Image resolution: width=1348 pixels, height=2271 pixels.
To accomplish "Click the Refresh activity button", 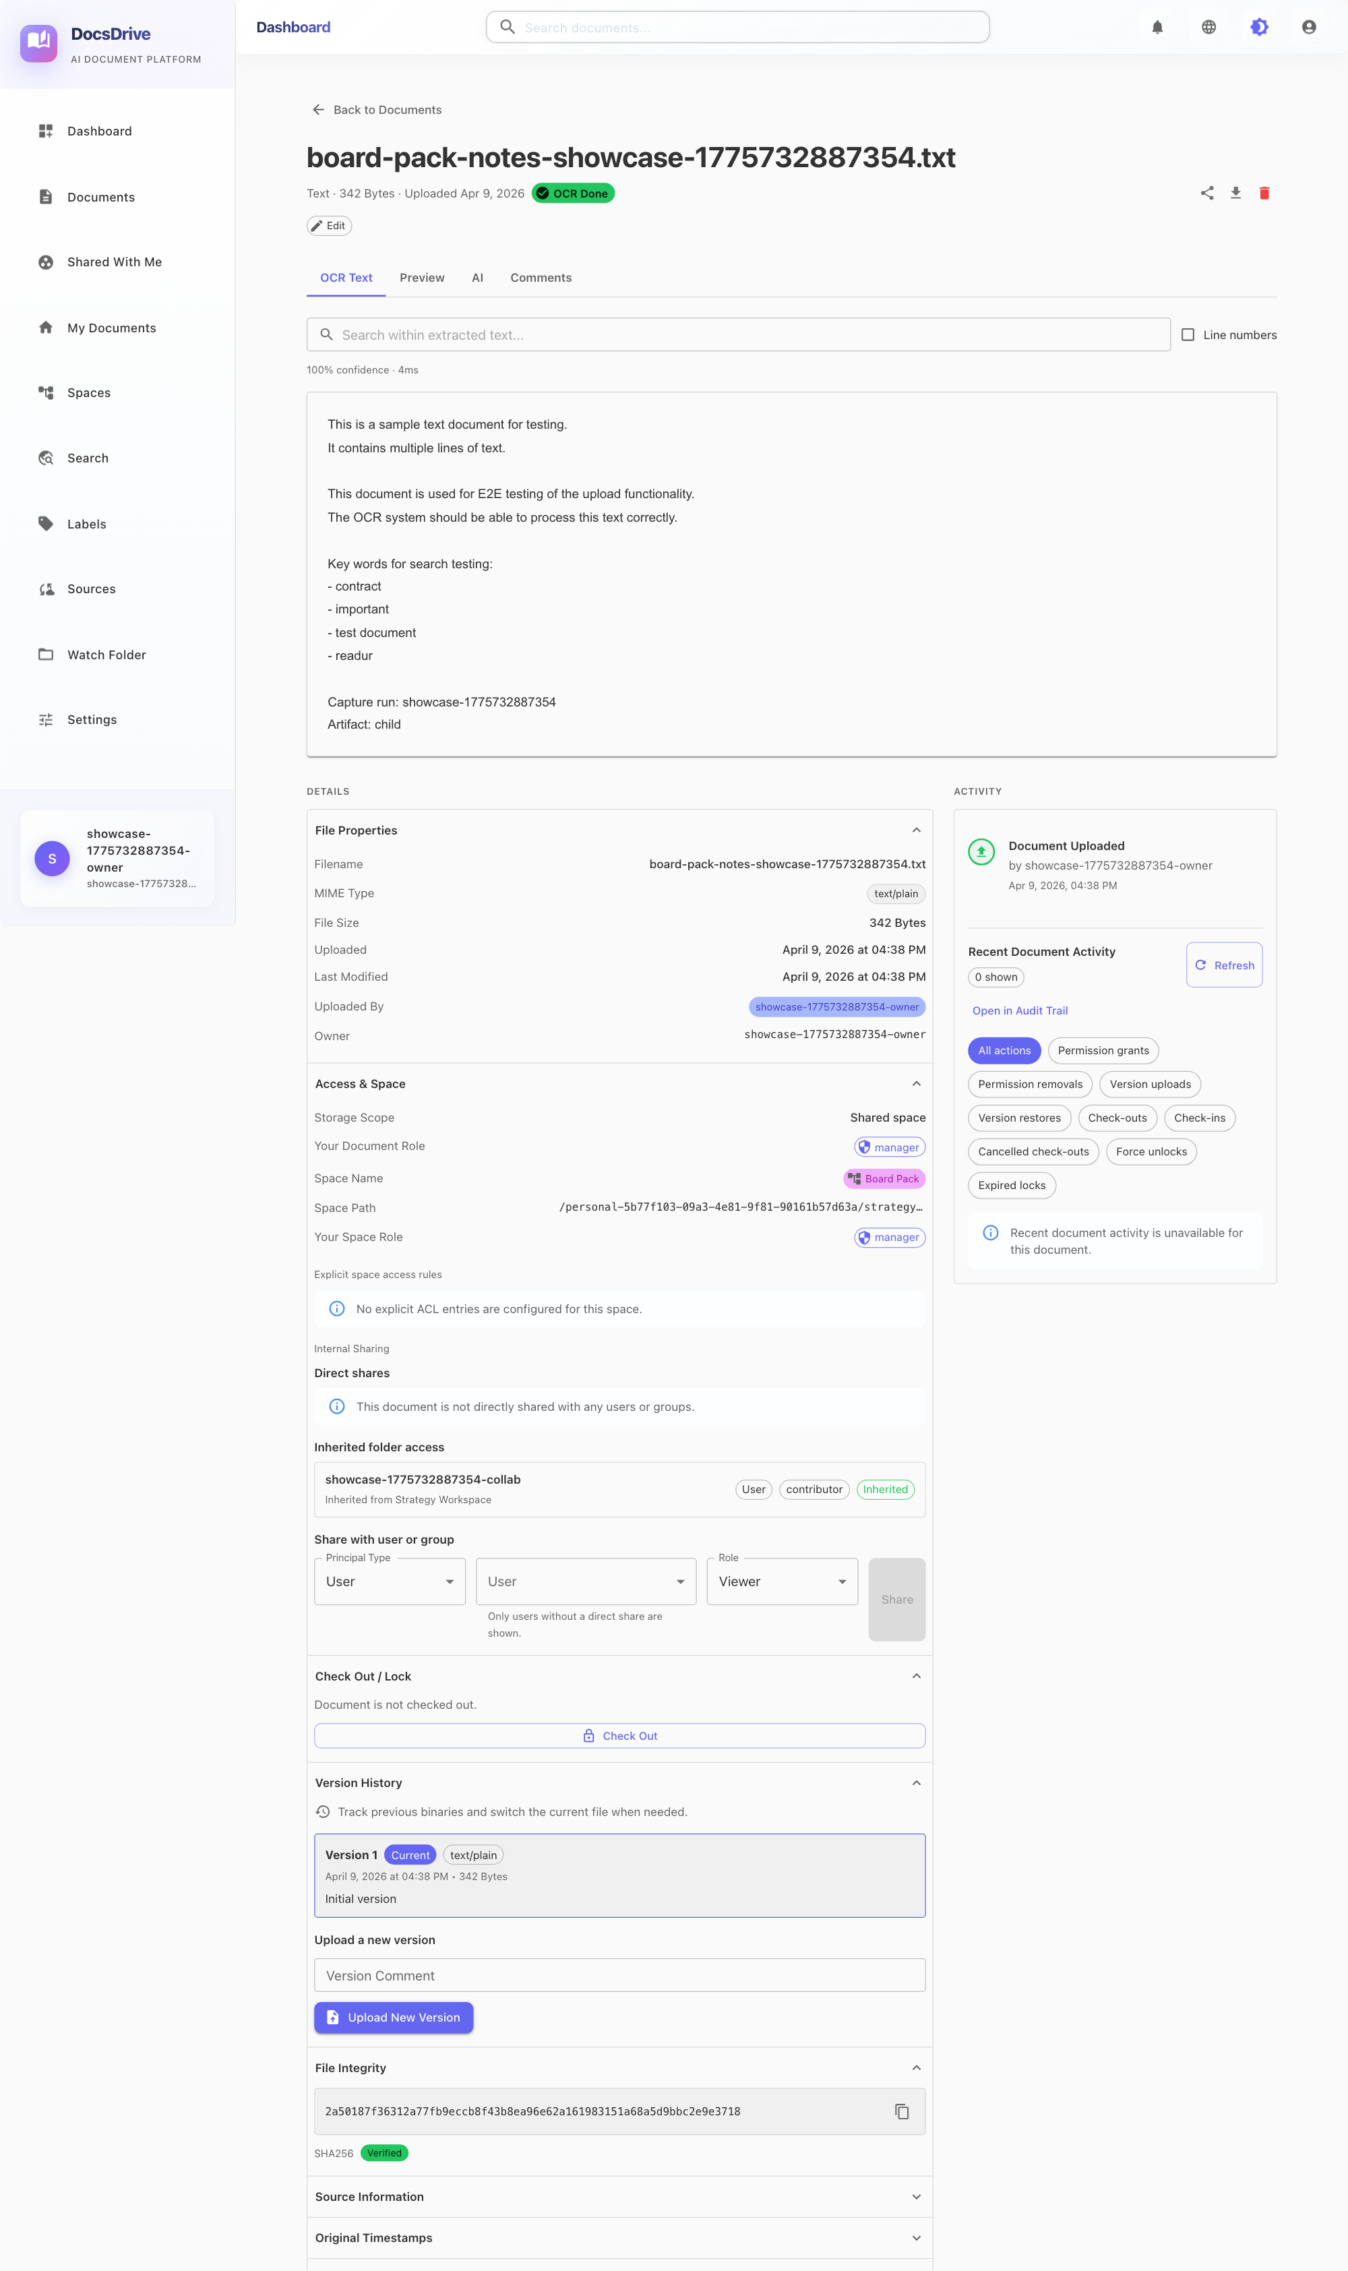I will tap(1225, 965).
